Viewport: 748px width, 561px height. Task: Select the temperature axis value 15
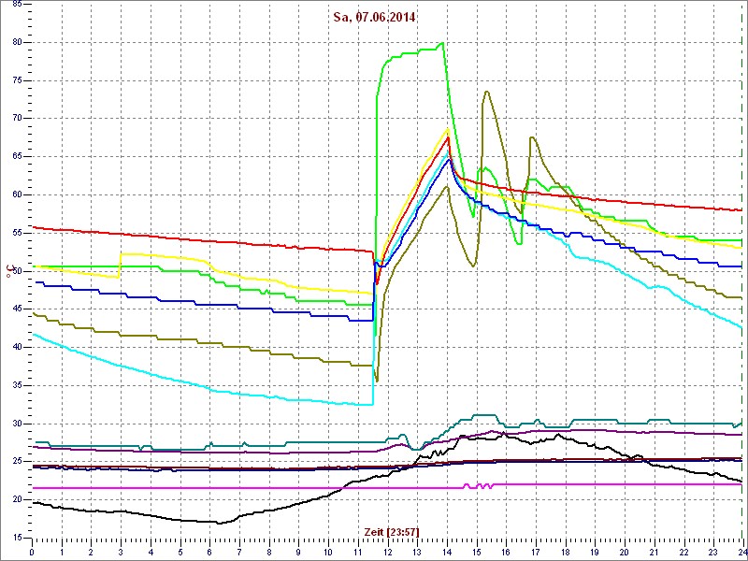tap(16, 539)
